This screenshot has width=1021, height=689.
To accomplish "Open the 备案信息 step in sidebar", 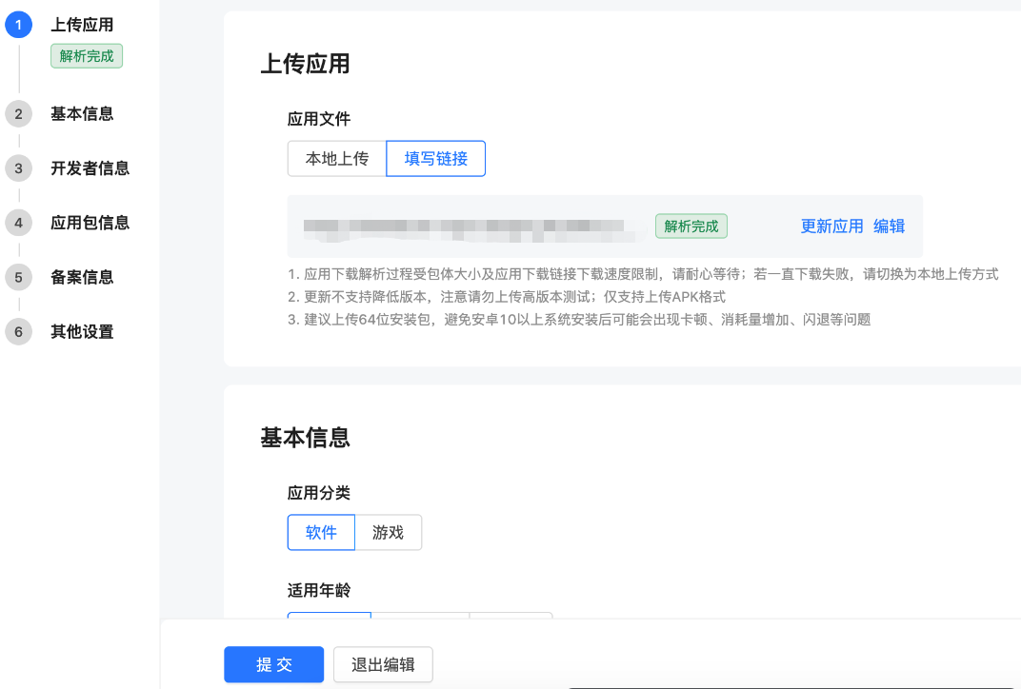I will tap(81, 277).
